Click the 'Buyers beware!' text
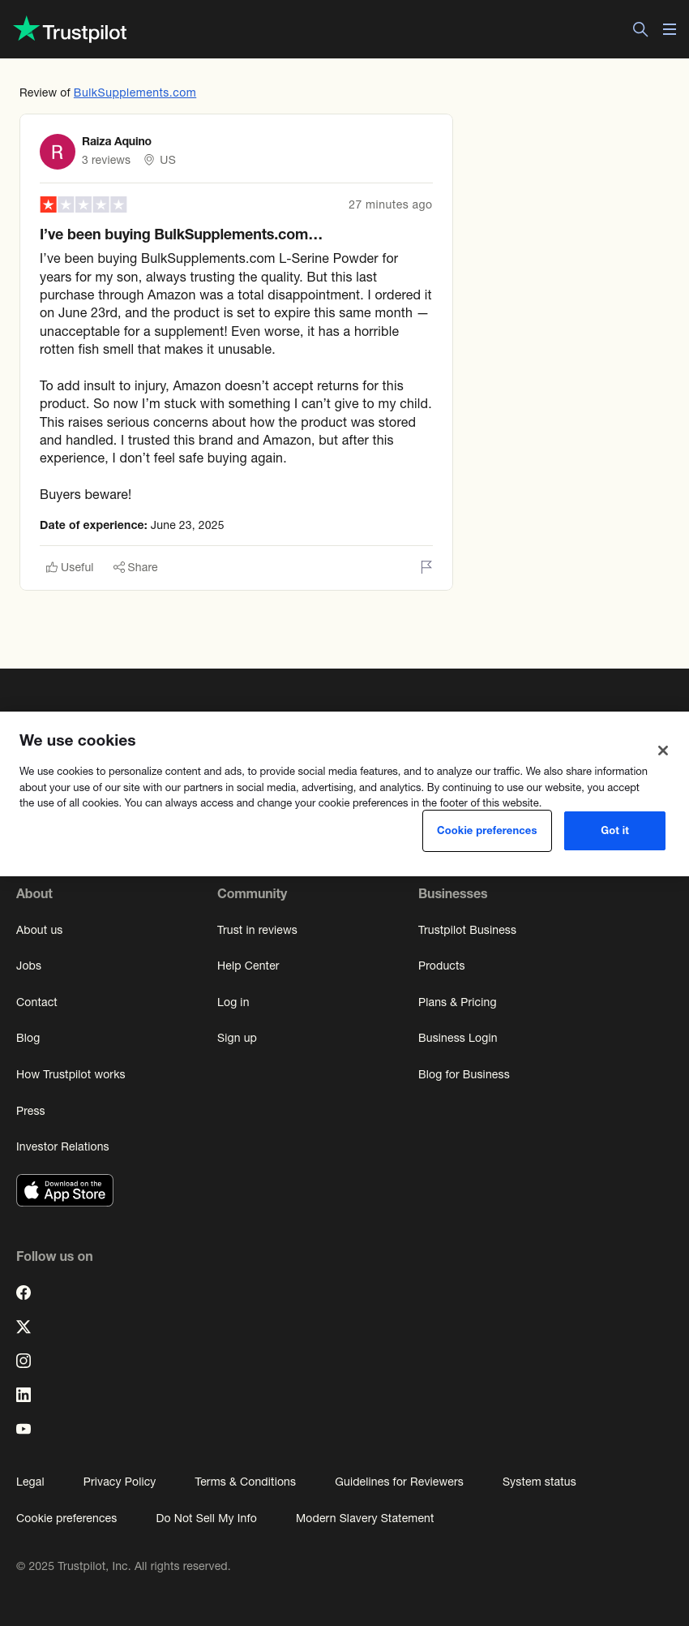The width and height of the screenshot is (689, 1626). point(85,494)
